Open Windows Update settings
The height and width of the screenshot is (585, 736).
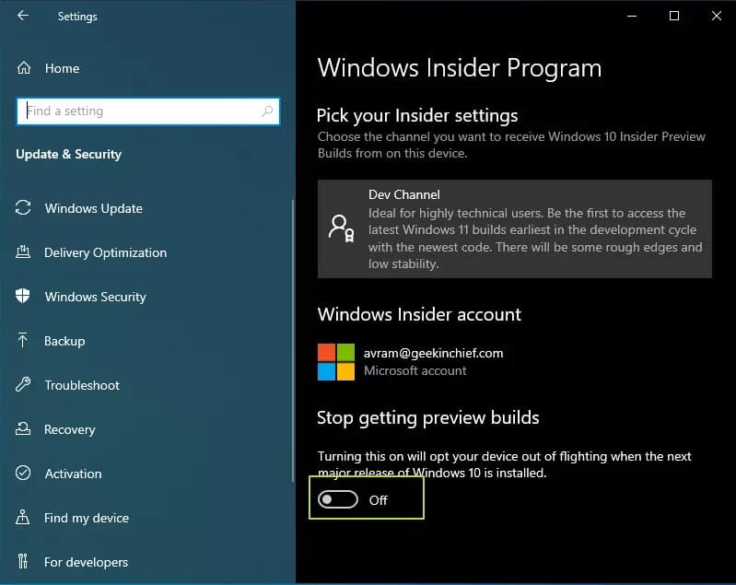click(93, 208)
